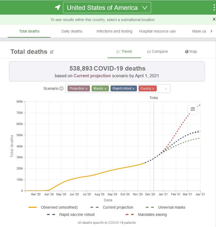Click the location arrow icon

[58, 7]
